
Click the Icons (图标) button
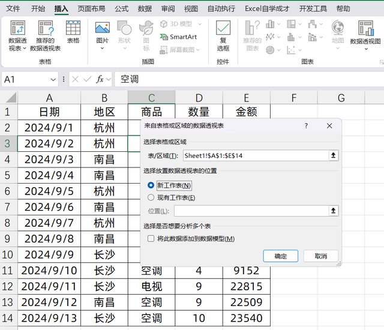click(146, 36)
